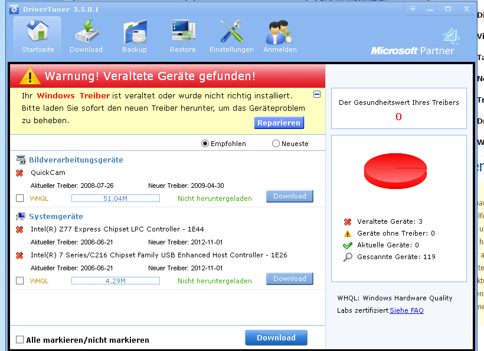Maximize the DriverTuner window
Screen dimensions: 484x351
click(448, 9)
